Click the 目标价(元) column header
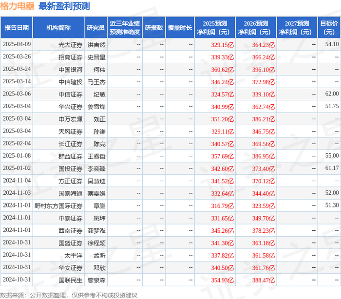Screen dimensions: 341x299 coord(329,28)
